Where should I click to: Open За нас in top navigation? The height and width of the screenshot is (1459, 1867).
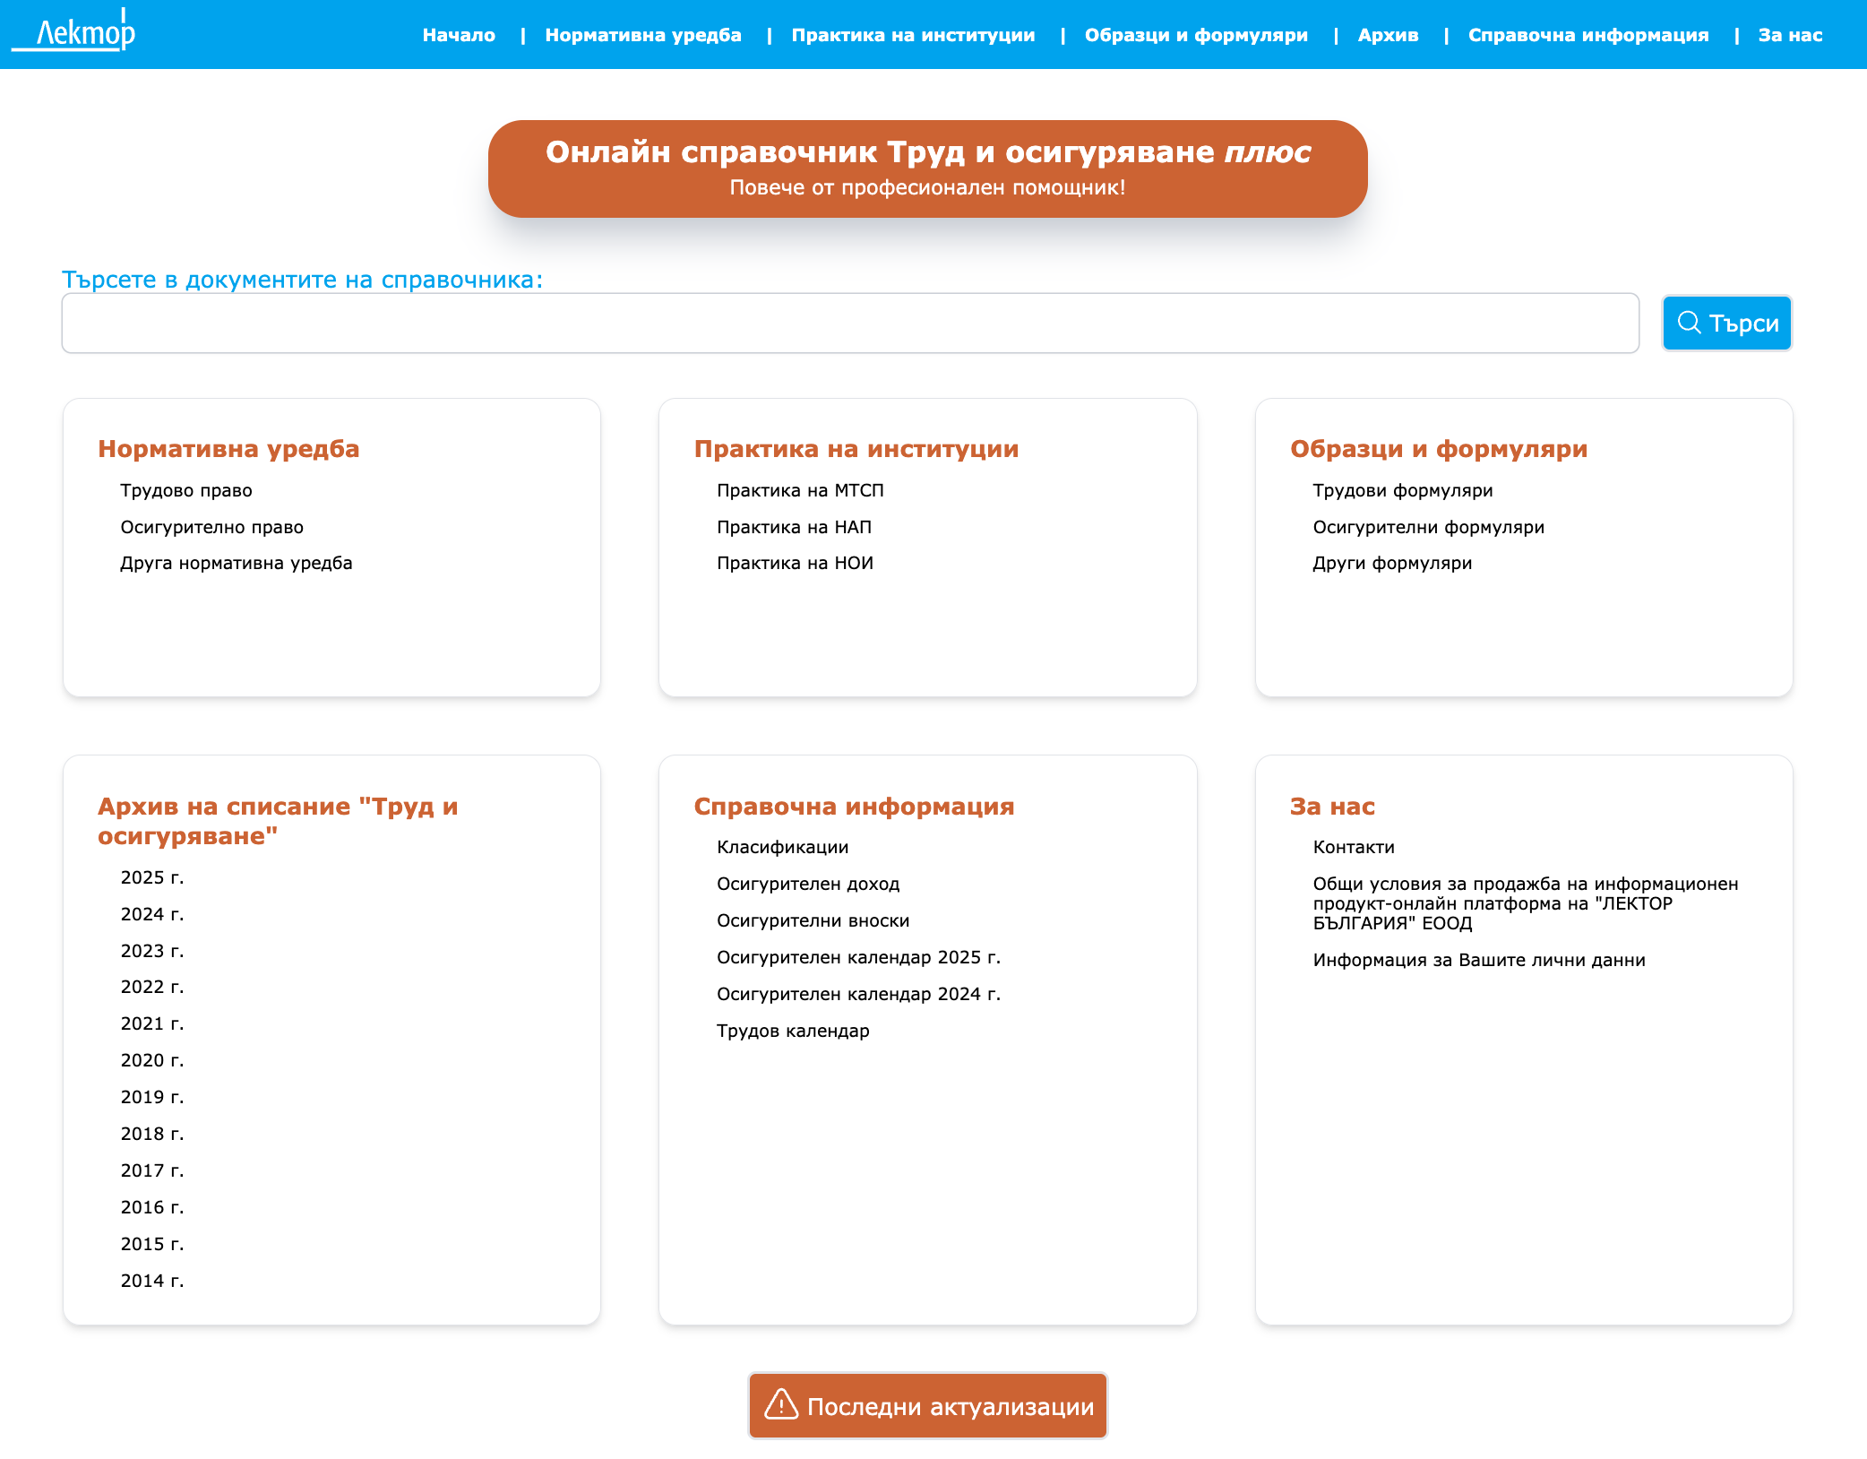(1790, 35)
